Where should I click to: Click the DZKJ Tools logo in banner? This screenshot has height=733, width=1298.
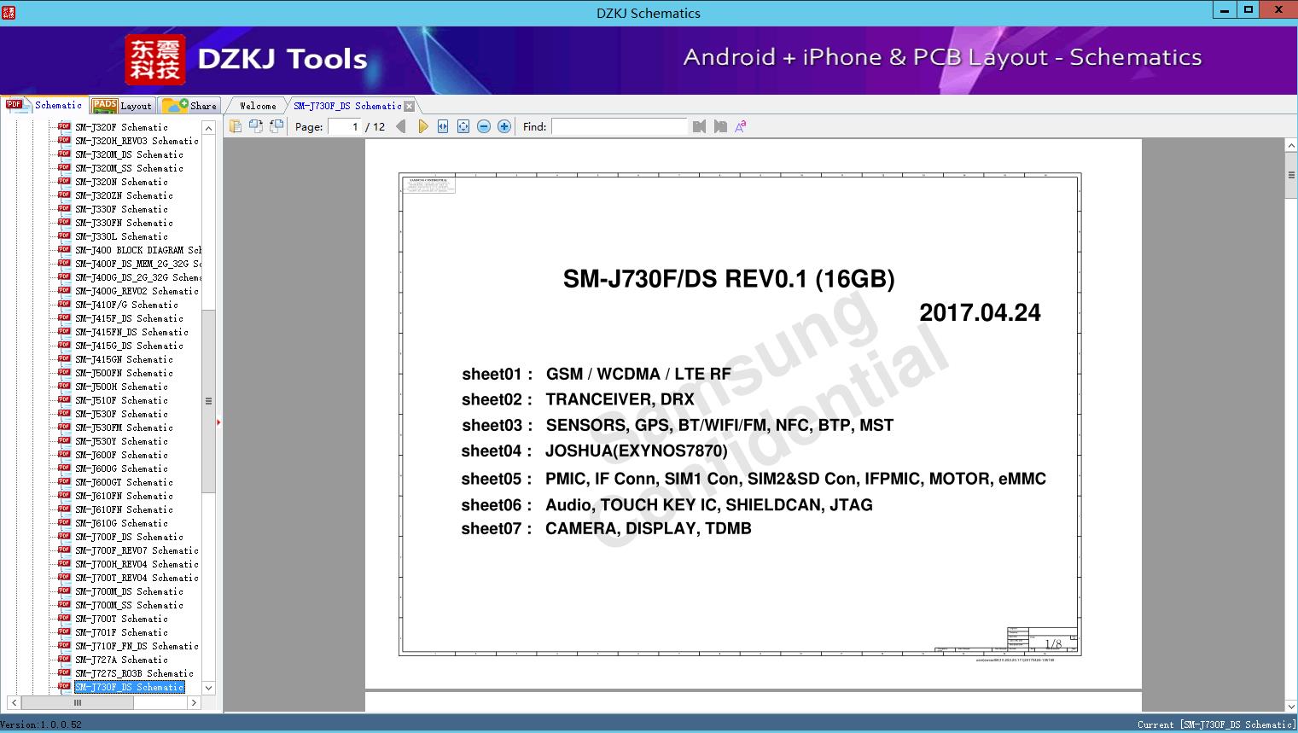[x=246, y=59]
